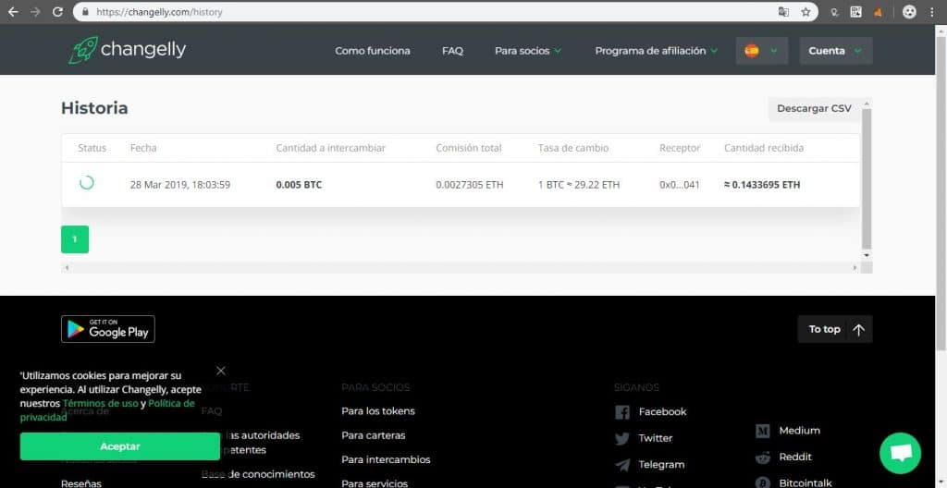Screen dimensions: 947x488
Task: Click the Tasa de cambio column header
Action: (x=573, y=148)
